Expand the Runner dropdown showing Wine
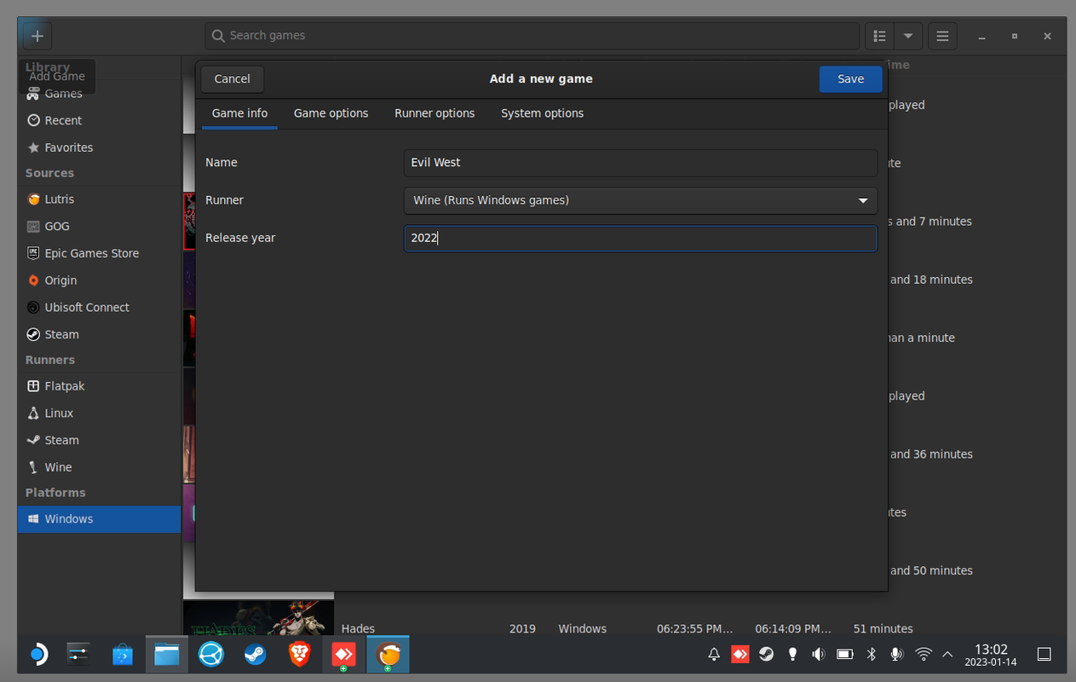Image resolution: width=1076 pixels, height=682 pixels. [641, 200]
